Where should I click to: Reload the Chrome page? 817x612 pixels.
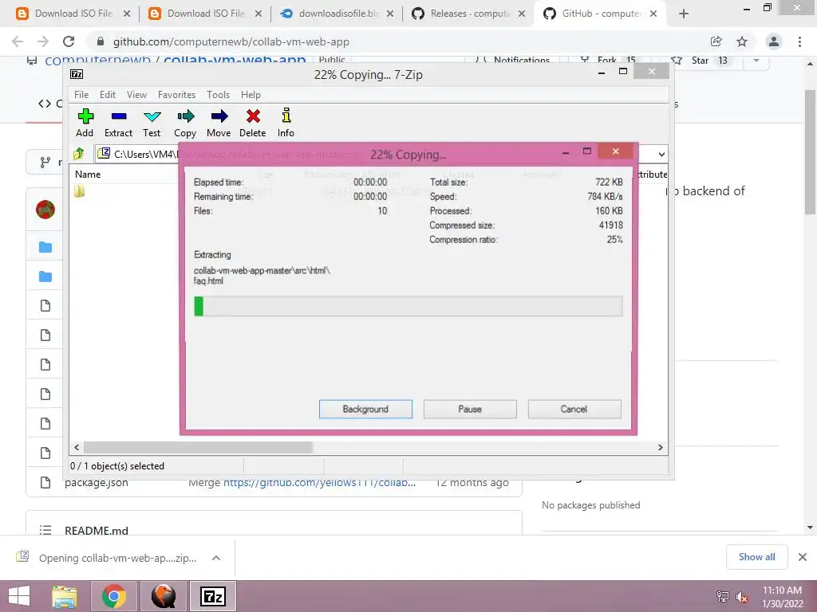tap(69, 41)
